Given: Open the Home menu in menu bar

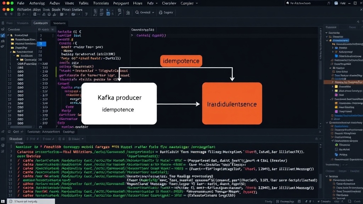Looking at the screenshot, I should point(138,3).
